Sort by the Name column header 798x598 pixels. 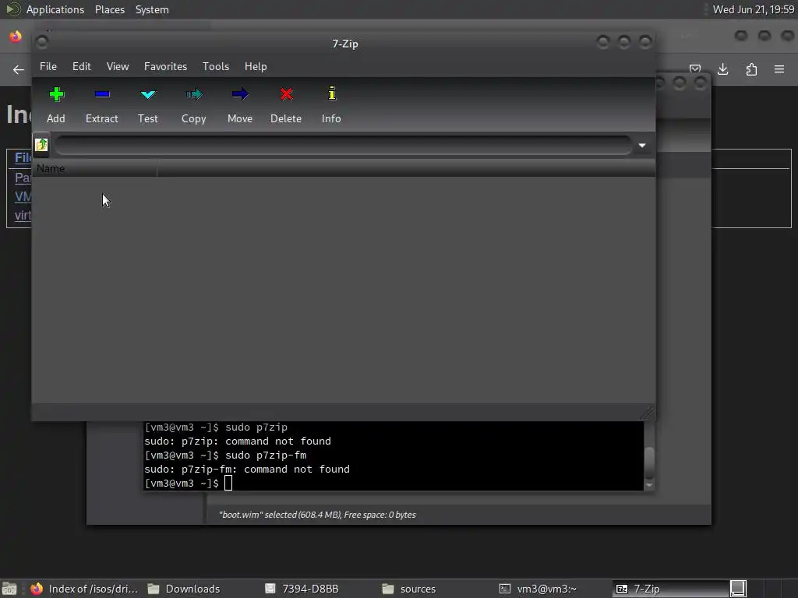(x=94, y=168)
